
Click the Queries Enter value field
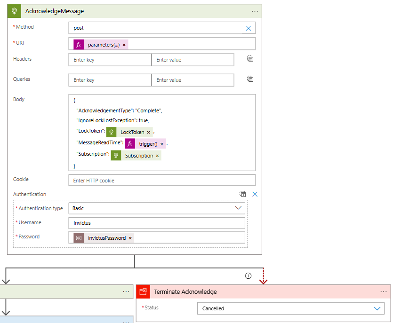click(x=192, y=80)
